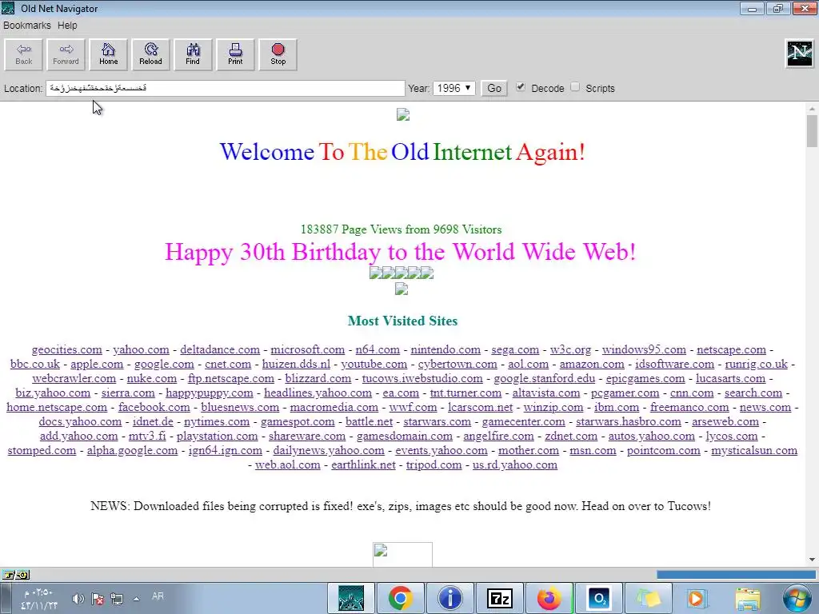Image resolution: width=819 pixels, height=614 pixels.
Task: Click the Netscape N logo
Action: tap(800, 54)
